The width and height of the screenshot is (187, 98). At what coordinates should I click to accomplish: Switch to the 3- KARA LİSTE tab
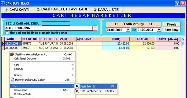tap(106, 10)
